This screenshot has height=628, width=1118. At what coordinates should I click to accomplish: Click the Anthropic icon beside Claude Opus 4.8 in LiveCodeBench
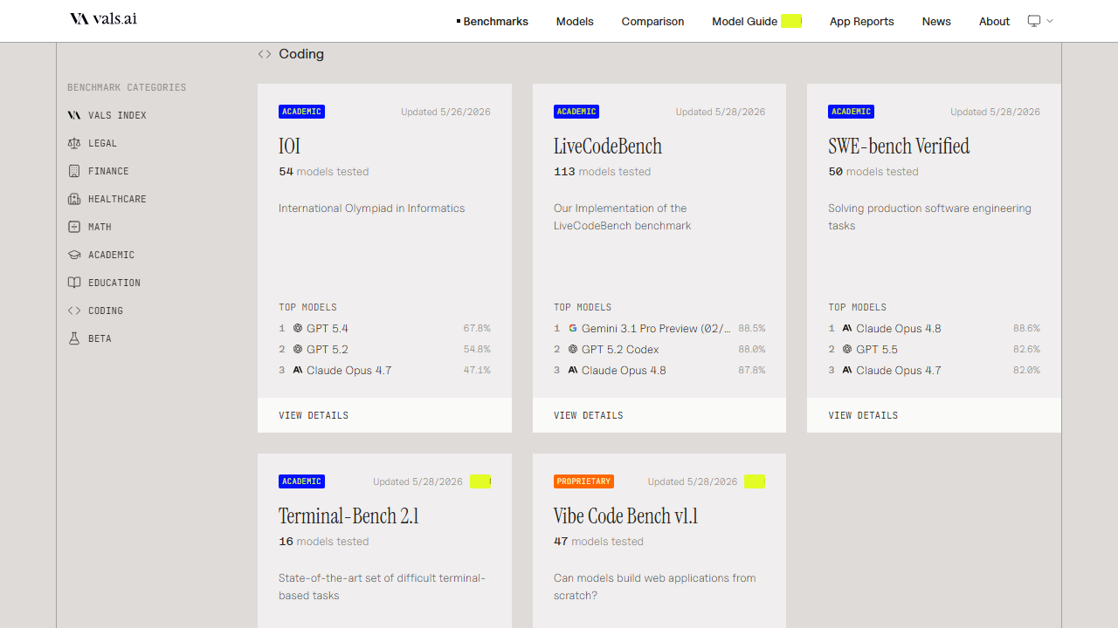[573, 371]
